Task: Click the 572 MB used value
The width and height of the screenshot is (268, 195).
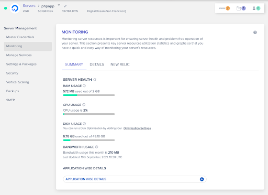Action: (69, 91)
